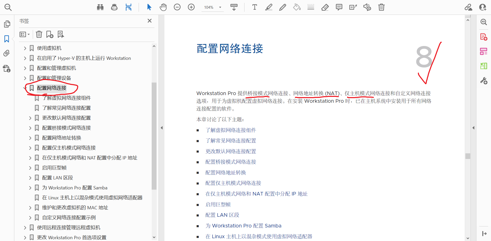Zoom out with the minus button
Image resolution: width=491 pixels, height=241 pixels.
click(177, 7)
